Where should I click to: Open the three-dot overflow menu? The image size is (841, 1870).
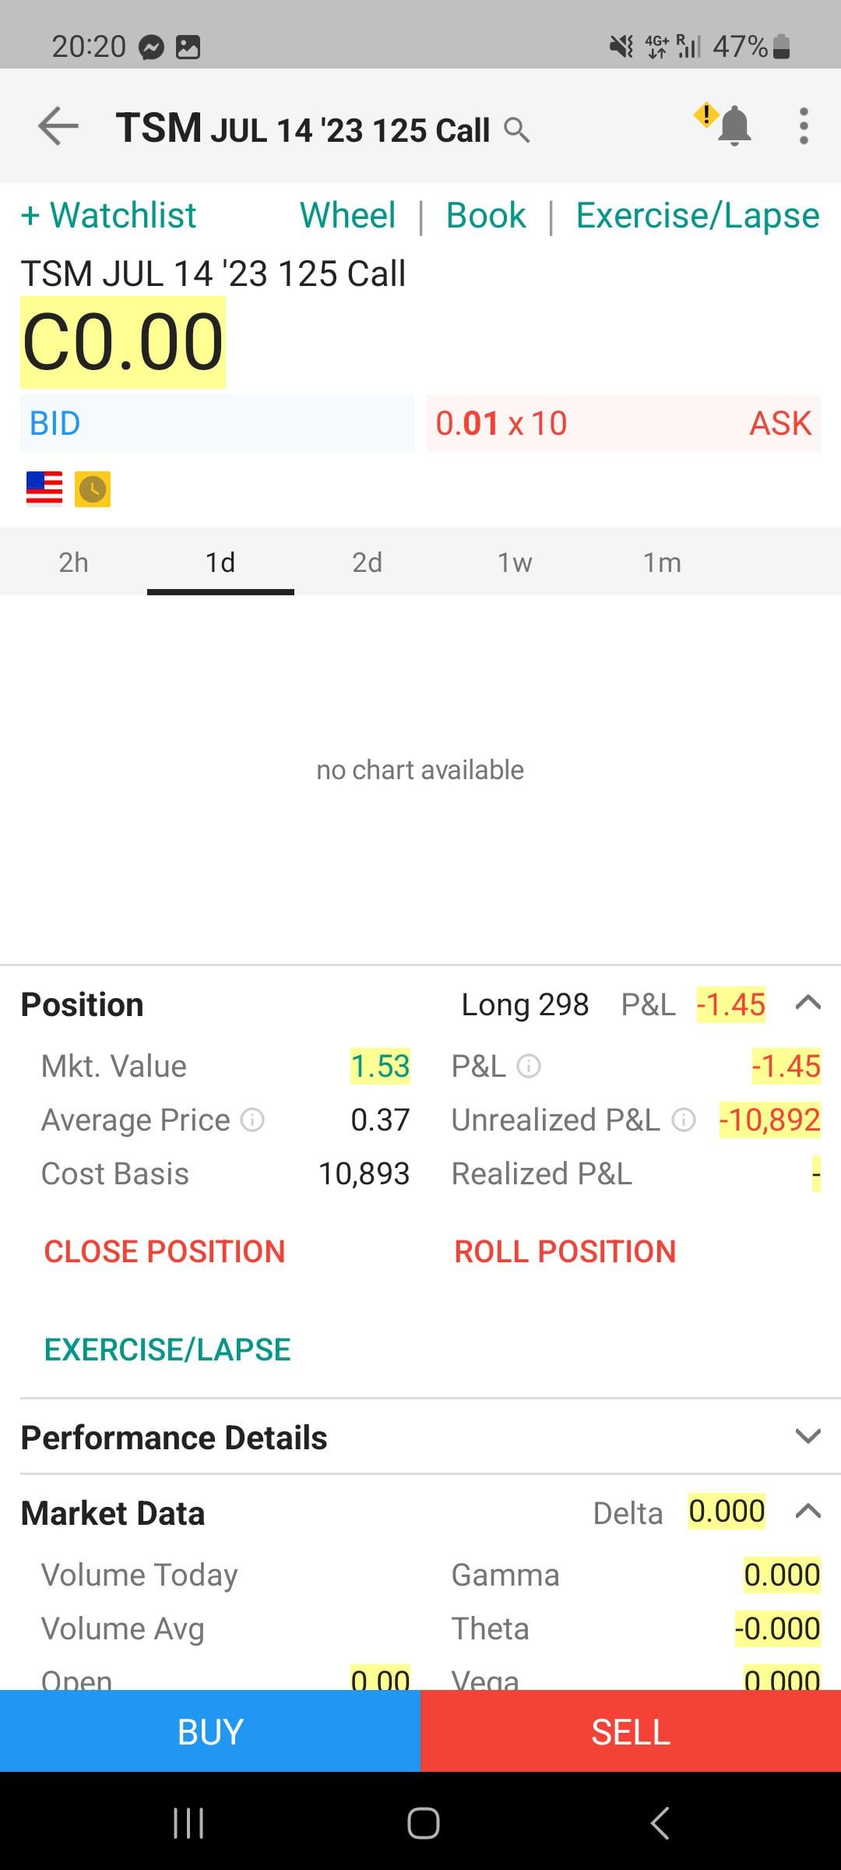click(804, 126)
